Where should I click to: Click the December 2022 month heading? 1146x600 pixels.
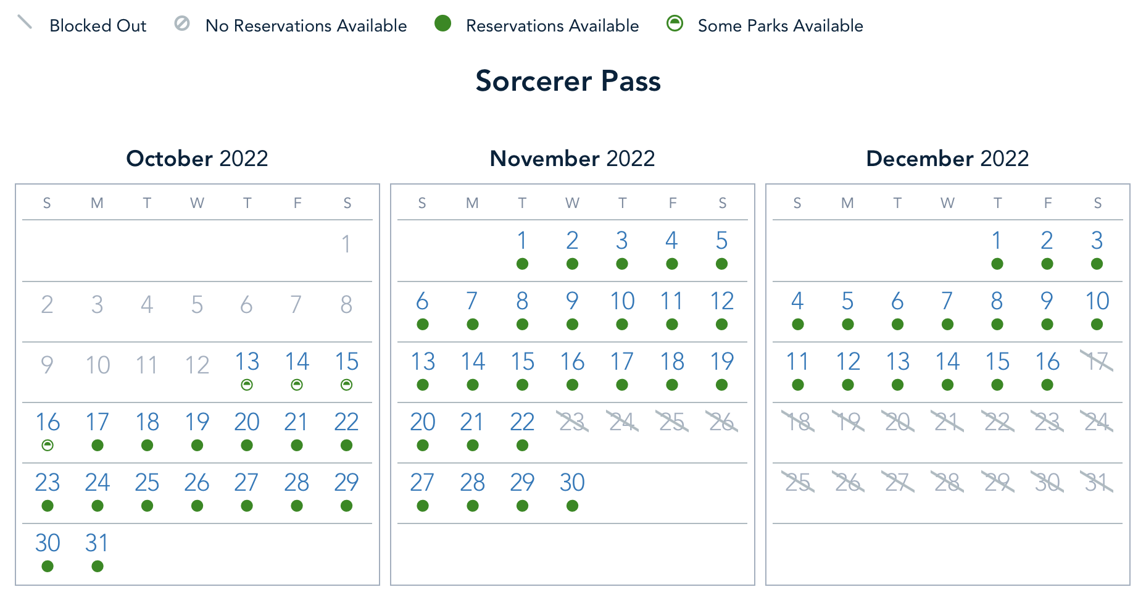tap(947, 159)
